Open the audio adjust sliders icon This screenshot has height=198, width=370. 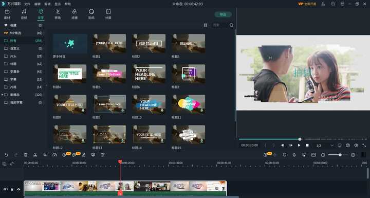click(103, 155)
